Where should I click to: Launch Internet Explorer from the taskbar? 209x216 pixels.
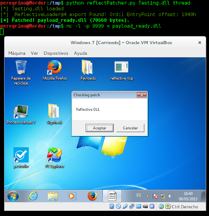point(33,196)
